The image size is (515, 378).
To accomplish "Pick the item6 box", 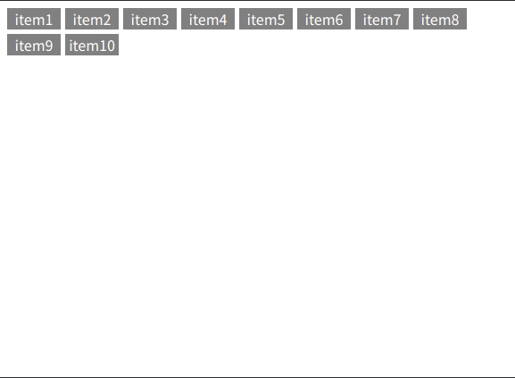I will pyautogui.click(x=324, y=19).
